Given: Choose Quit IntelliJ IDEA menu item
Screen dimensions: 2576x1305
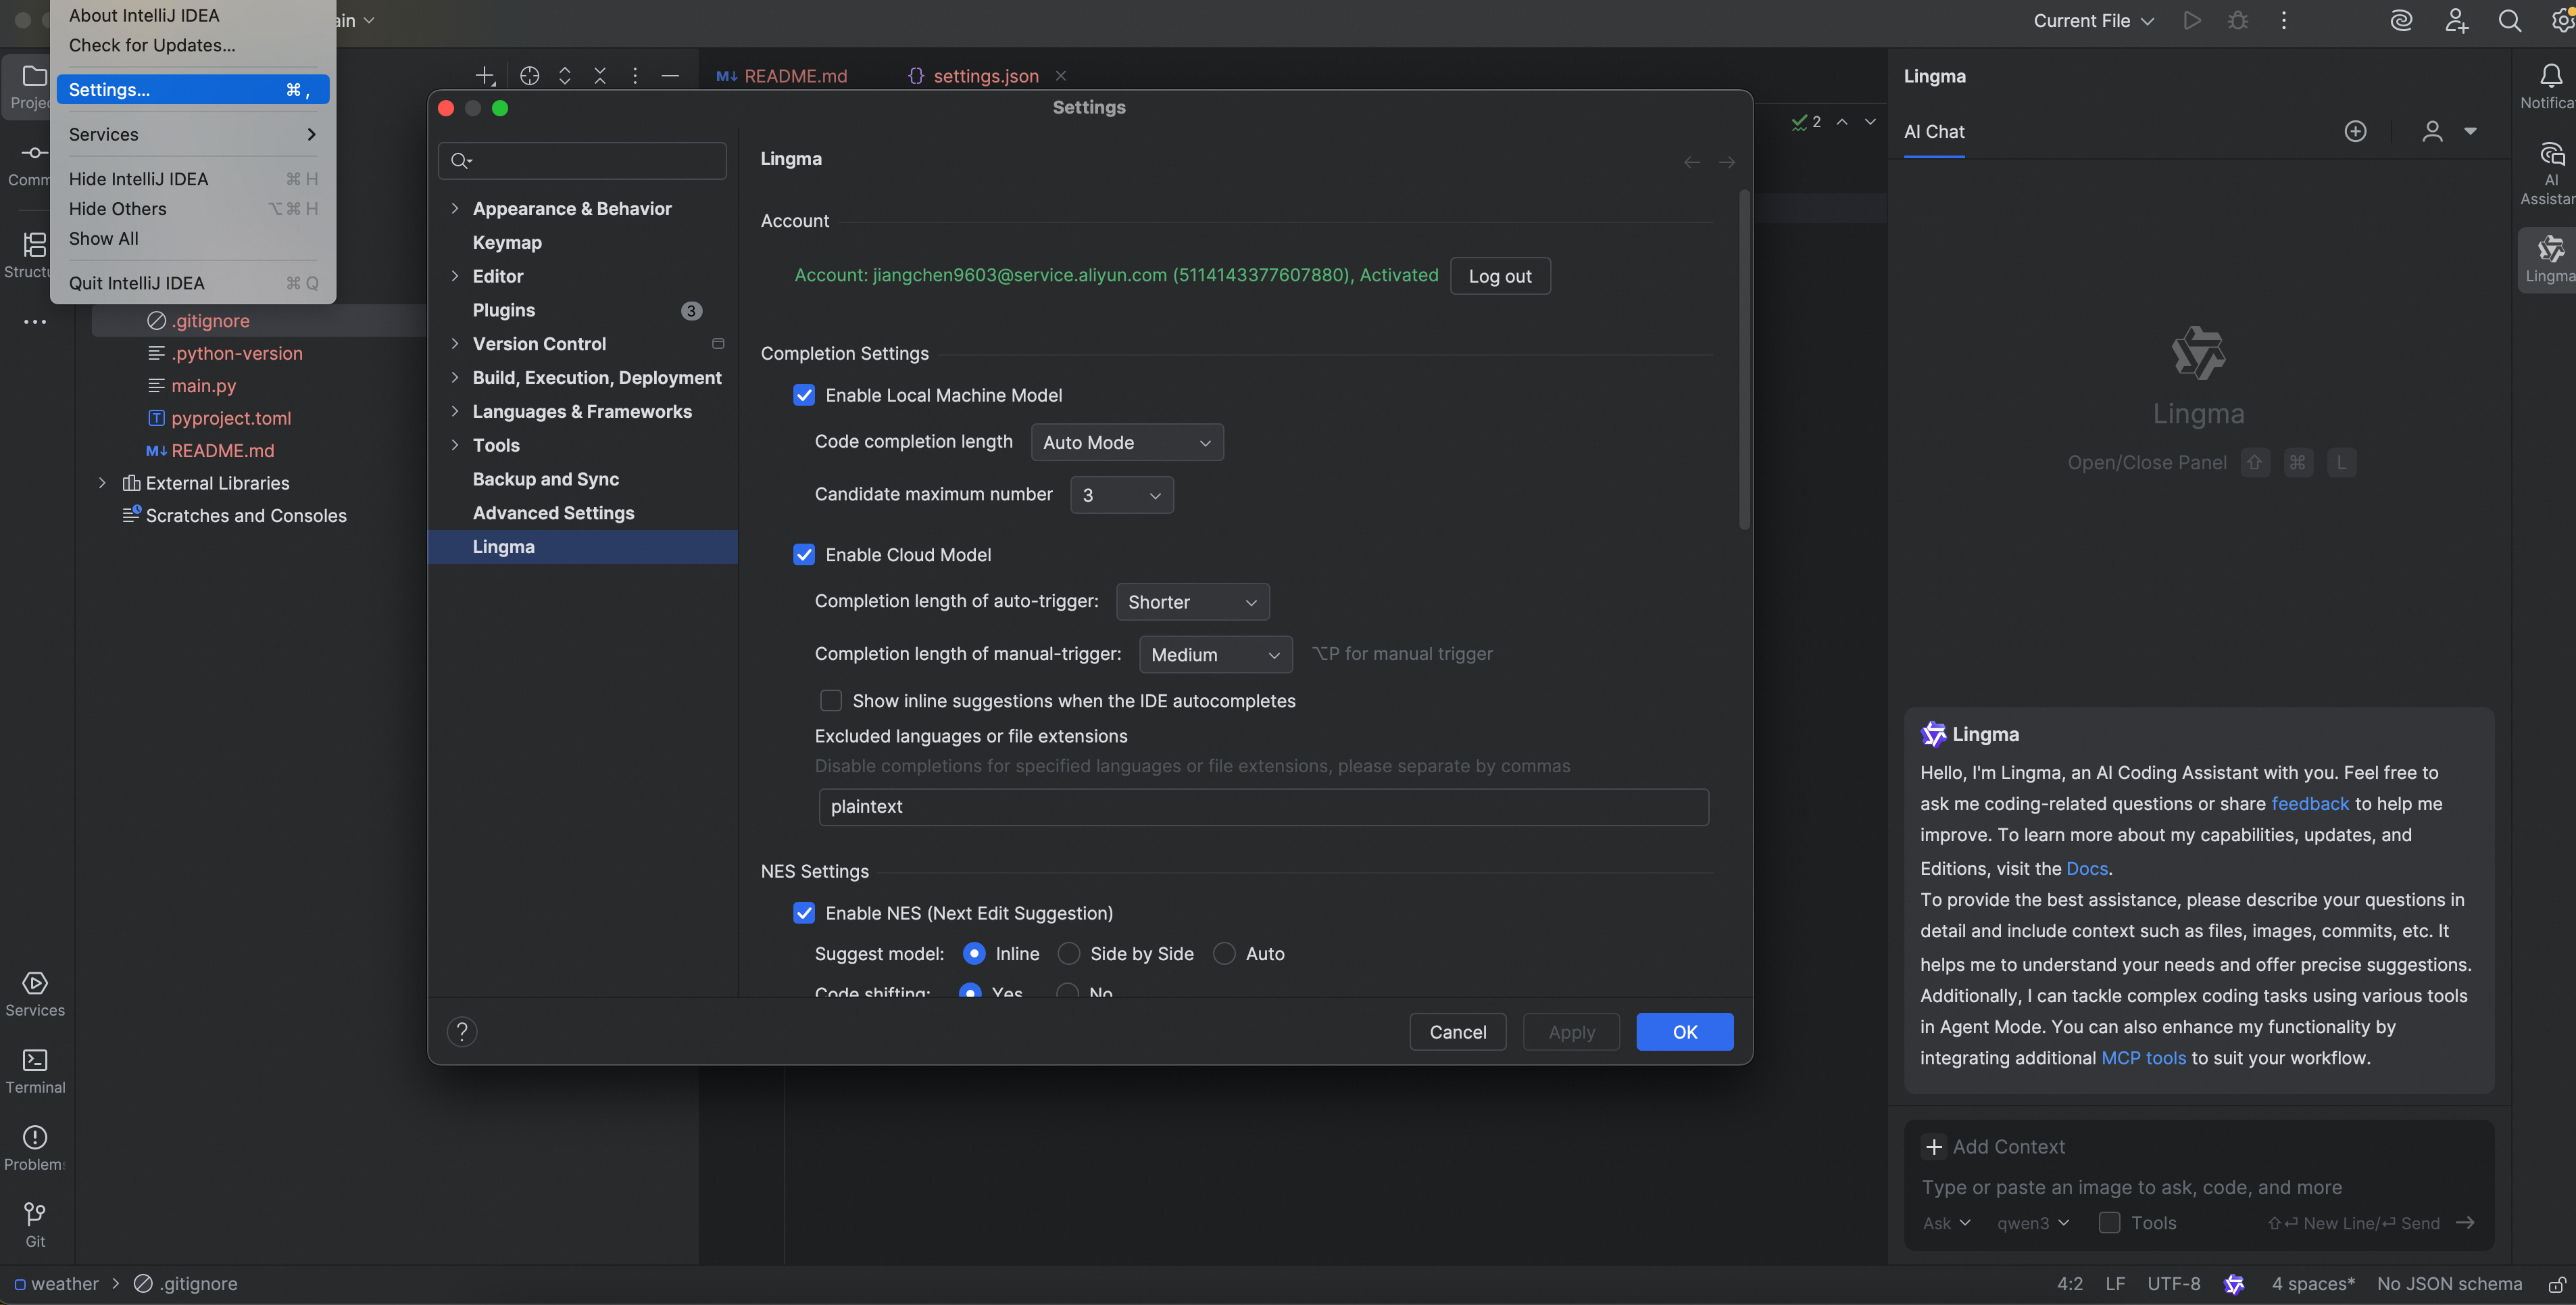Looking at the screenshot, I should coord(192,283).
